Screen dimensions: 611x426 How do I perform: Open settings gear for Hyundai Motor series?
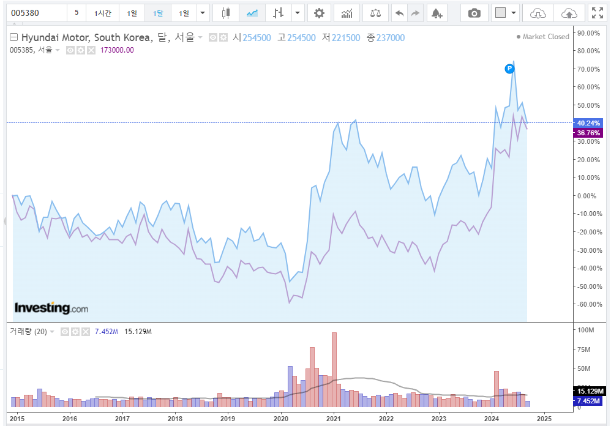pos(223,38)
